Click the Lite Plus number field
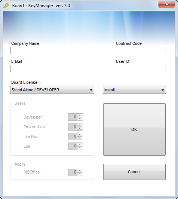Screen dimensions: 178x199 pyautogui.click(x=73, y=137)
